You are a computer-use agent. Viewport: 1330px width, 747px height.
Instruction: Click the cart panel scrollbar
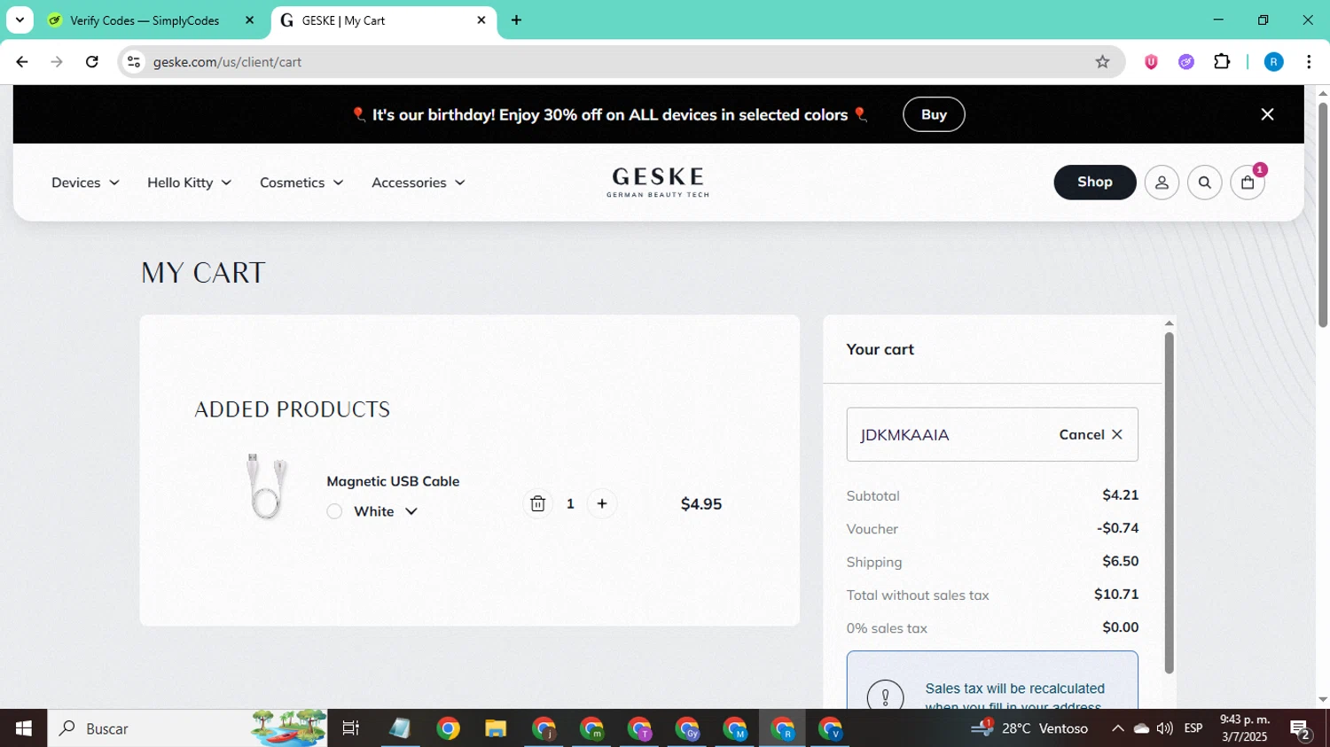pos(1169,502)
